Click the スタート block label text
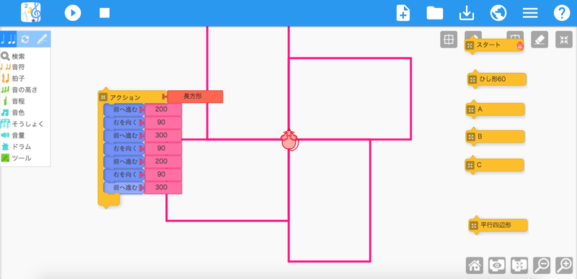The width and height of the screenshot is (577, 279). 489,45
